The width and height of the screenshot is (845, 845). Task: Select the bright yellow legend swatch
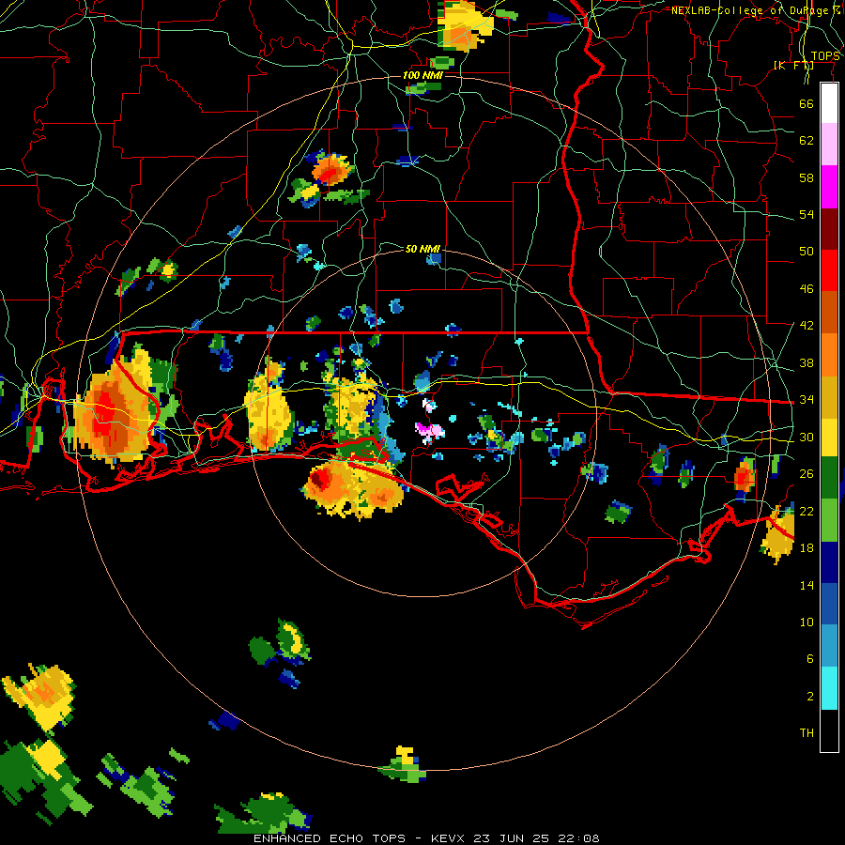829,437
